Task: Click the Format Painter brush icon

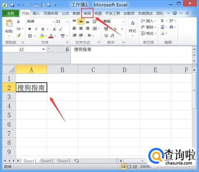Action: (19, 36)
